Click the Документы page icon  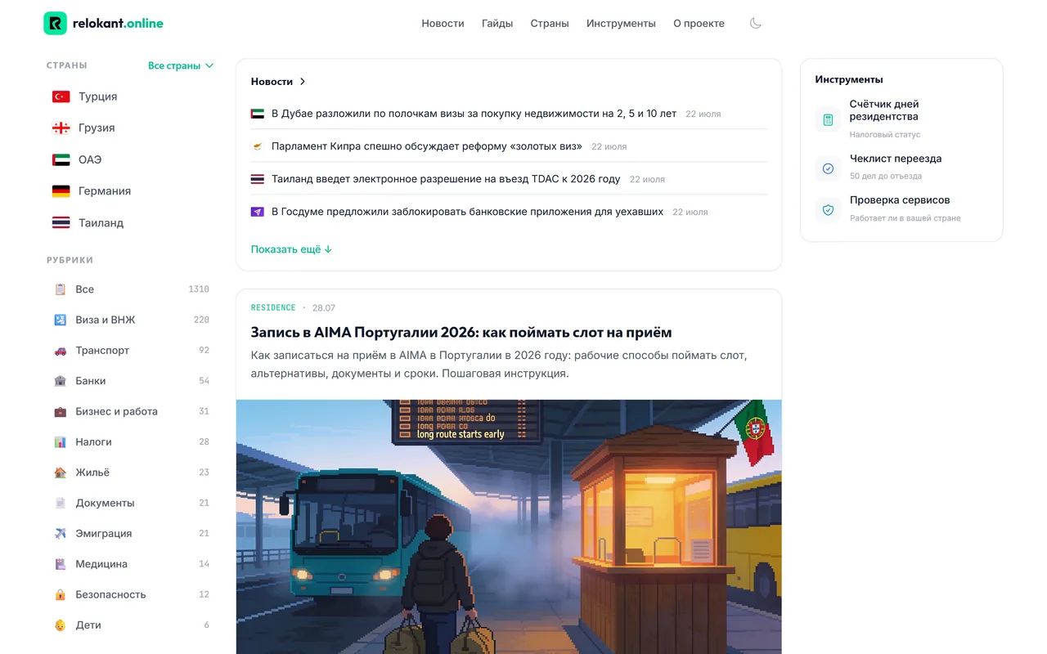point(61,503)
